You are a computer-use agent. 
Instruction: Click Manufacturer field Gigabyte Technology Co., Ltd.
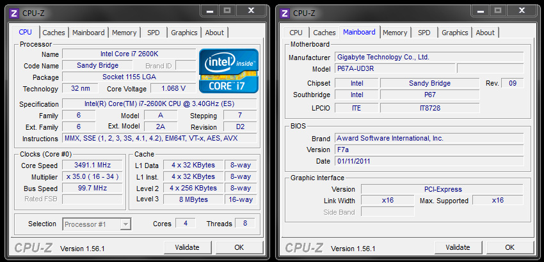click(429, 57)
